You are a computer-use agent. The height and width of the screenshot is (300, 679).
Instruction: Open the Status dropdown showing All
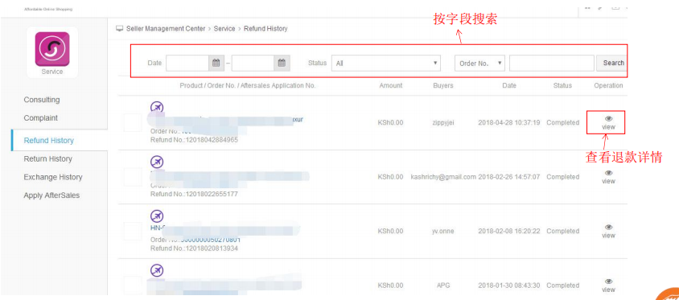click(386, 64)
